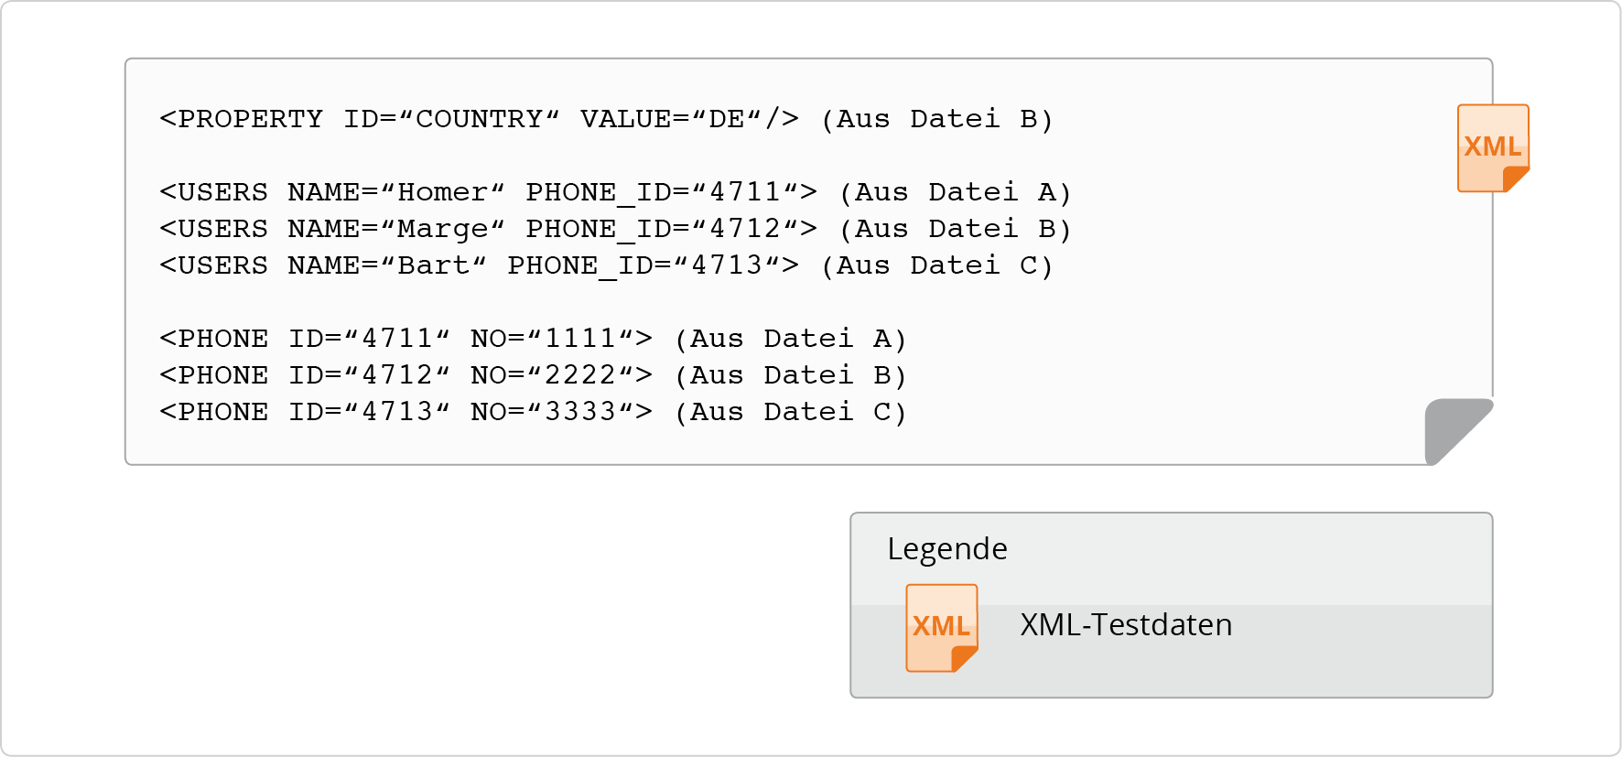Click the USERS Homer line

(x=615, y=192)
